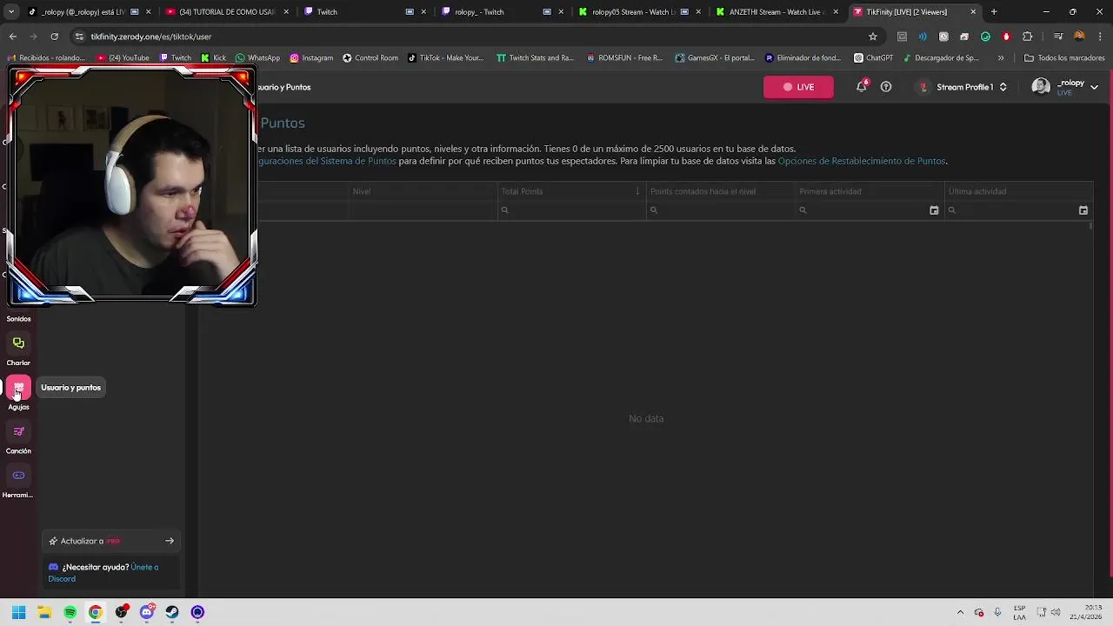This screenshot has height=626, width=1113.
Task: Click the browser address bar URL
Action: 151,37
